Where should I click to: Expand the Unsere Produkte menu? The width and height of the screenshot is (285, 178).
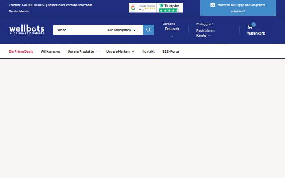(x=83, y=52)
